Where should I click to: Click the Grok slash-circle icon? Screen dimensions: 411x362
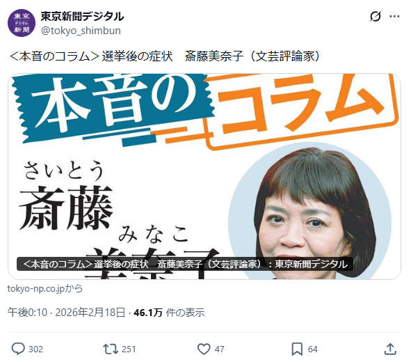(376, 17)
